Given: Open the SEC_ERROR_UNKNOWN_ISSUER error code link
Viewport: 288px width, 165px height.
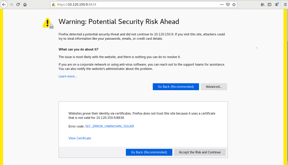Looking at the screenshot, I should pos(109,127).
